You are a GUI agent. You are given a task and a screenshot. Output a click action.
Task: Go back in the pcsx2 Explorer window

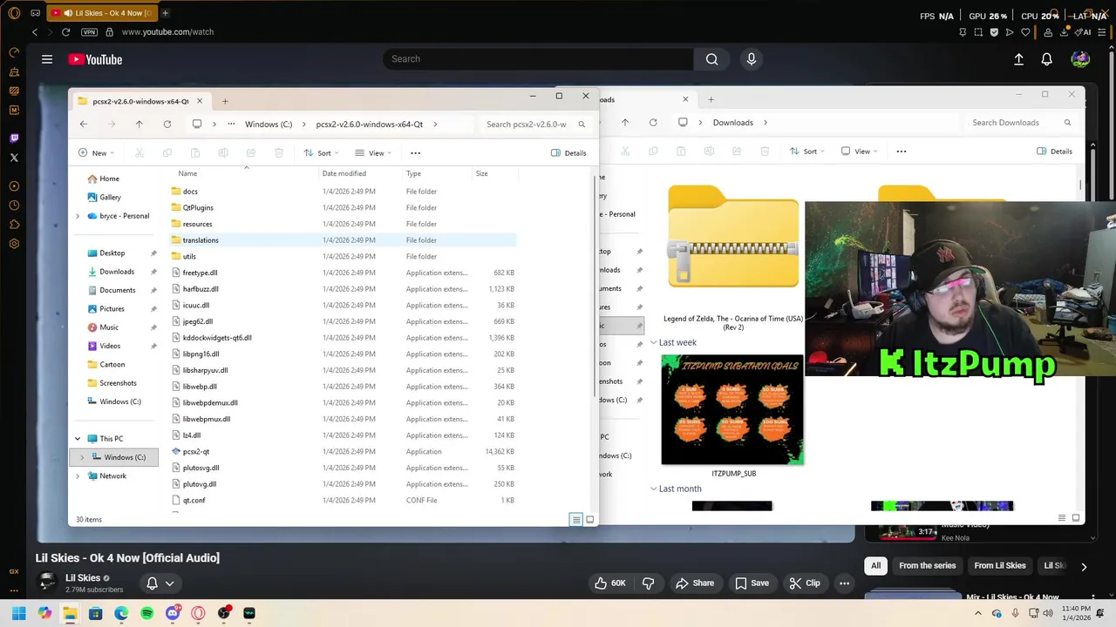tap(84, 125)
